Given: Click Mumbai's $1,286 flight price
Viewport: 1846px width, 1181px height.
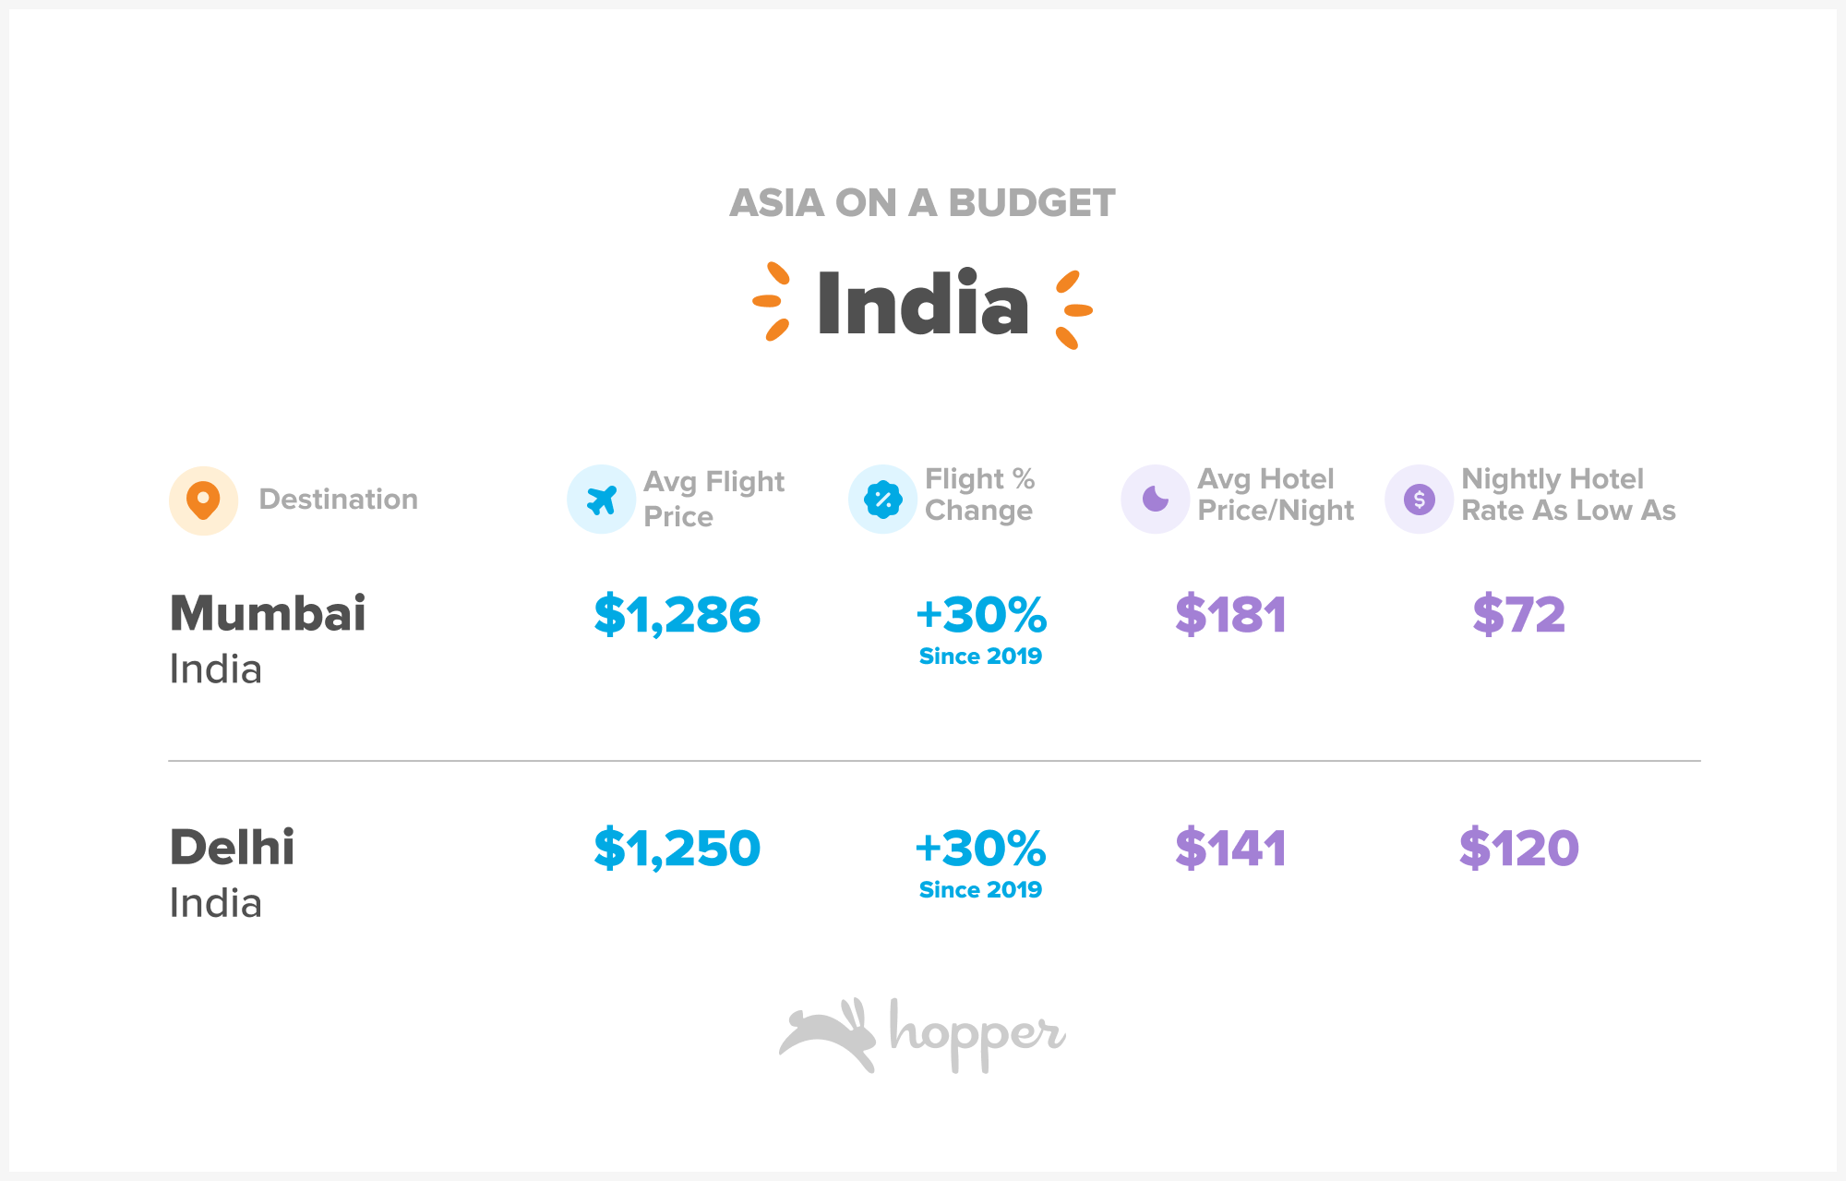Looking at the screenshot, I should (x=677, y=615).
